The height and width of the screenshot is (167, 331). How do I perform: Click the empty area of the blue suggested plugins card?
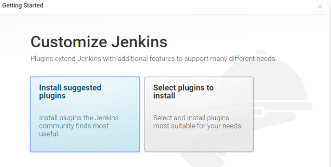84,143
